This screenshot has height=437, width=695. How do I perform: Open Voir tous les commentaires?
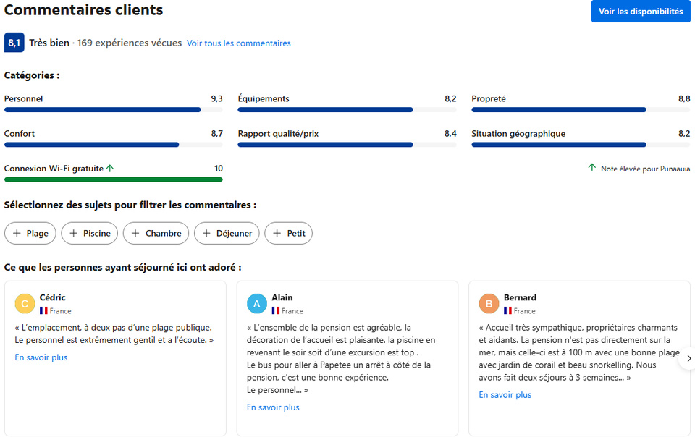coord(239,43)
